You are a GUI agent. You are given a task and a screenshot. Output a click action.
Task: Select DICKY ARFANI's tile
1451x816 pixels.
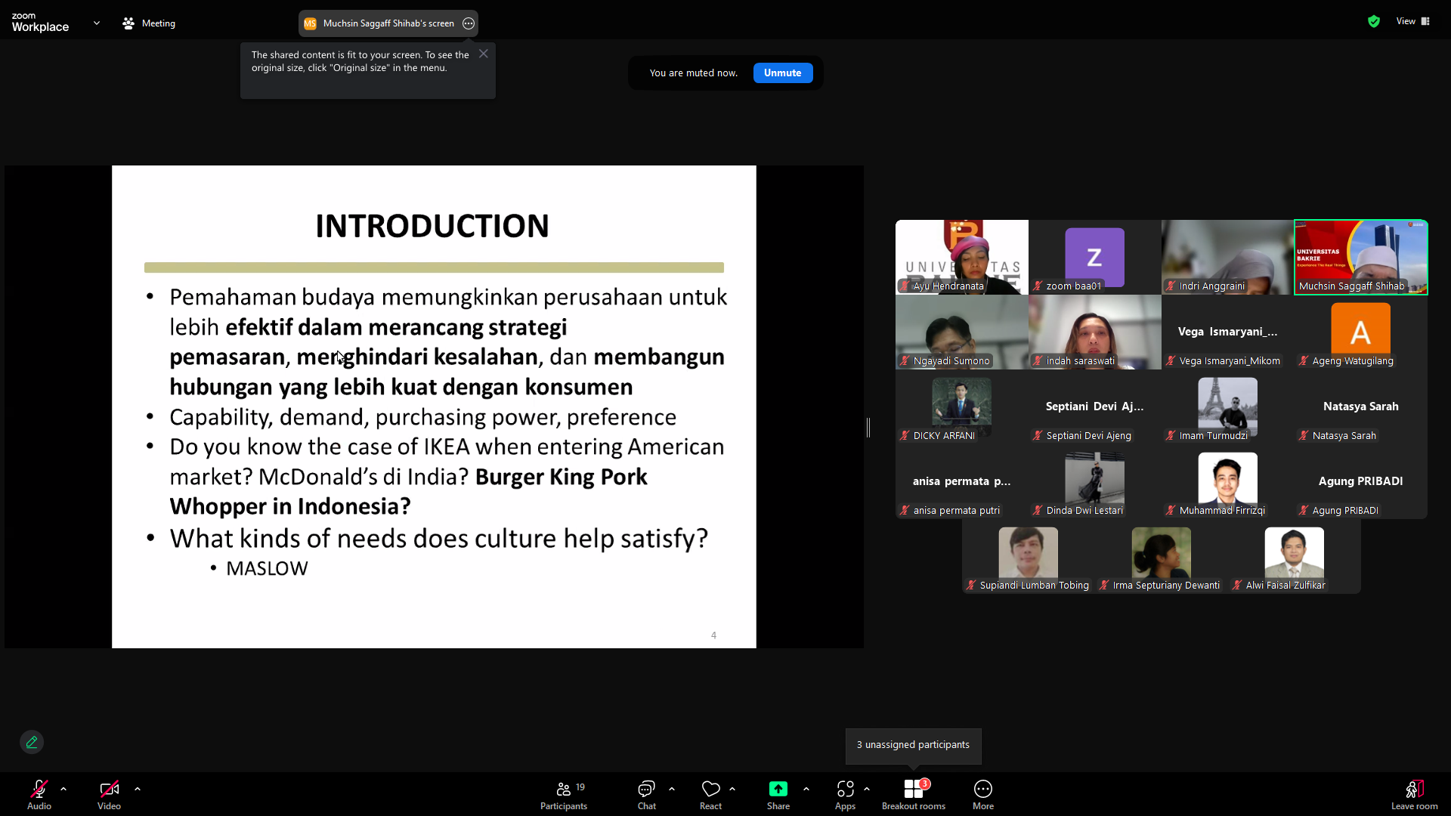click(x=962, y=406)
